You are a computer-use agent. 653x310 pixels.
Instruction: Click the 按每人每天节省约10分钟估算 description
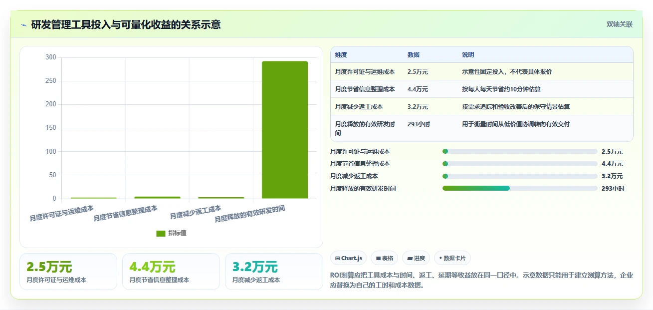tap(501, 89)
